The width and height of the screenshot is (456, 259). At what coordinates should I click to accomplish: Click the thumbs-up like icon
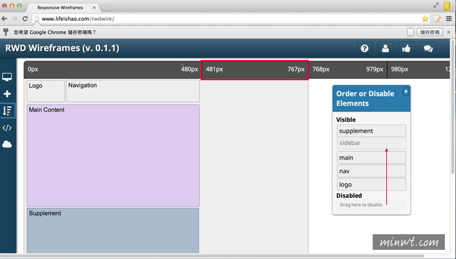click(406, 48)
